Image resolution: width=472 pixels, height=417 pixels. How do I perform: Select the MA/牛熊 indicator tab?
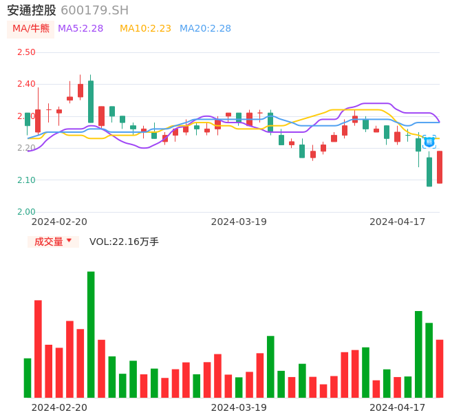tap(31, 29)
